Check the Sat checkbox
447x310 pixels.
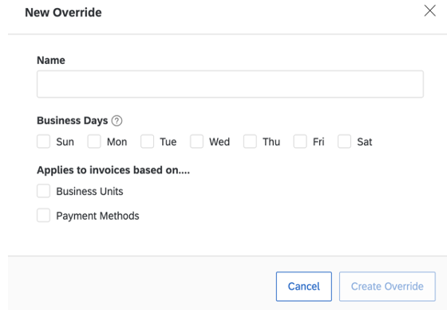pos(344,141)
